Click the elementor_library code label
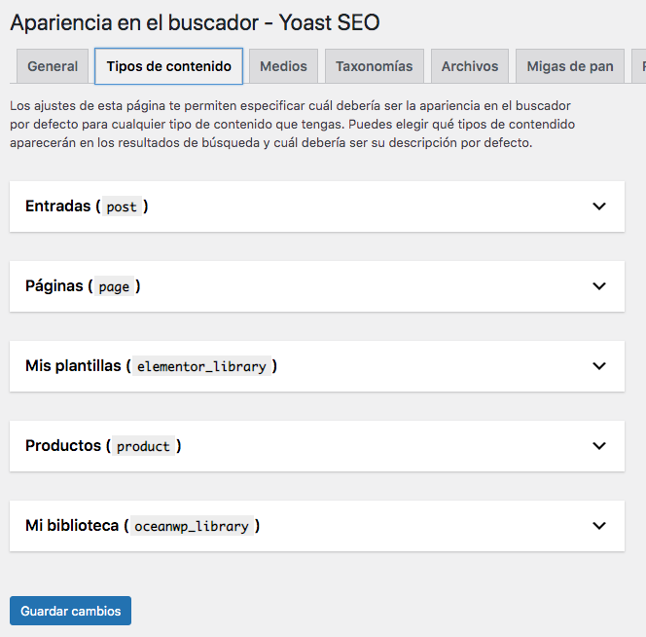 (x=201, y=366)
